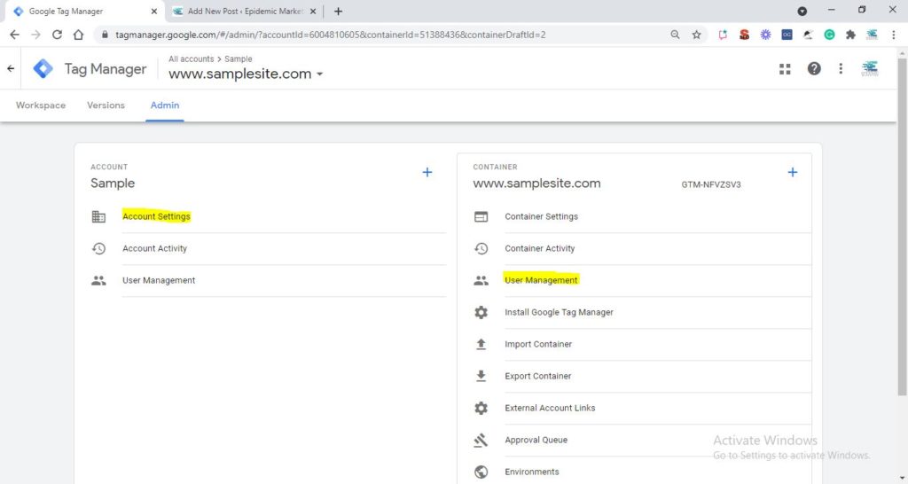
Task: Switch to the Versions tab
Action: tap(106, 105)
